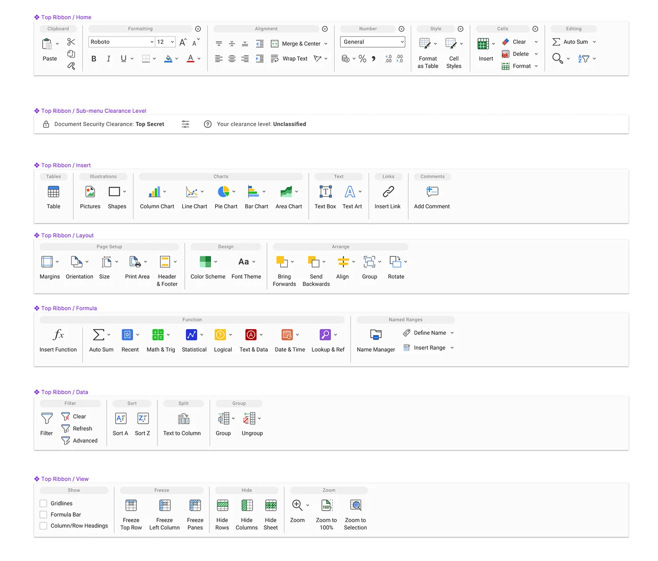Enable the Formula Bar checkbox

43,514
